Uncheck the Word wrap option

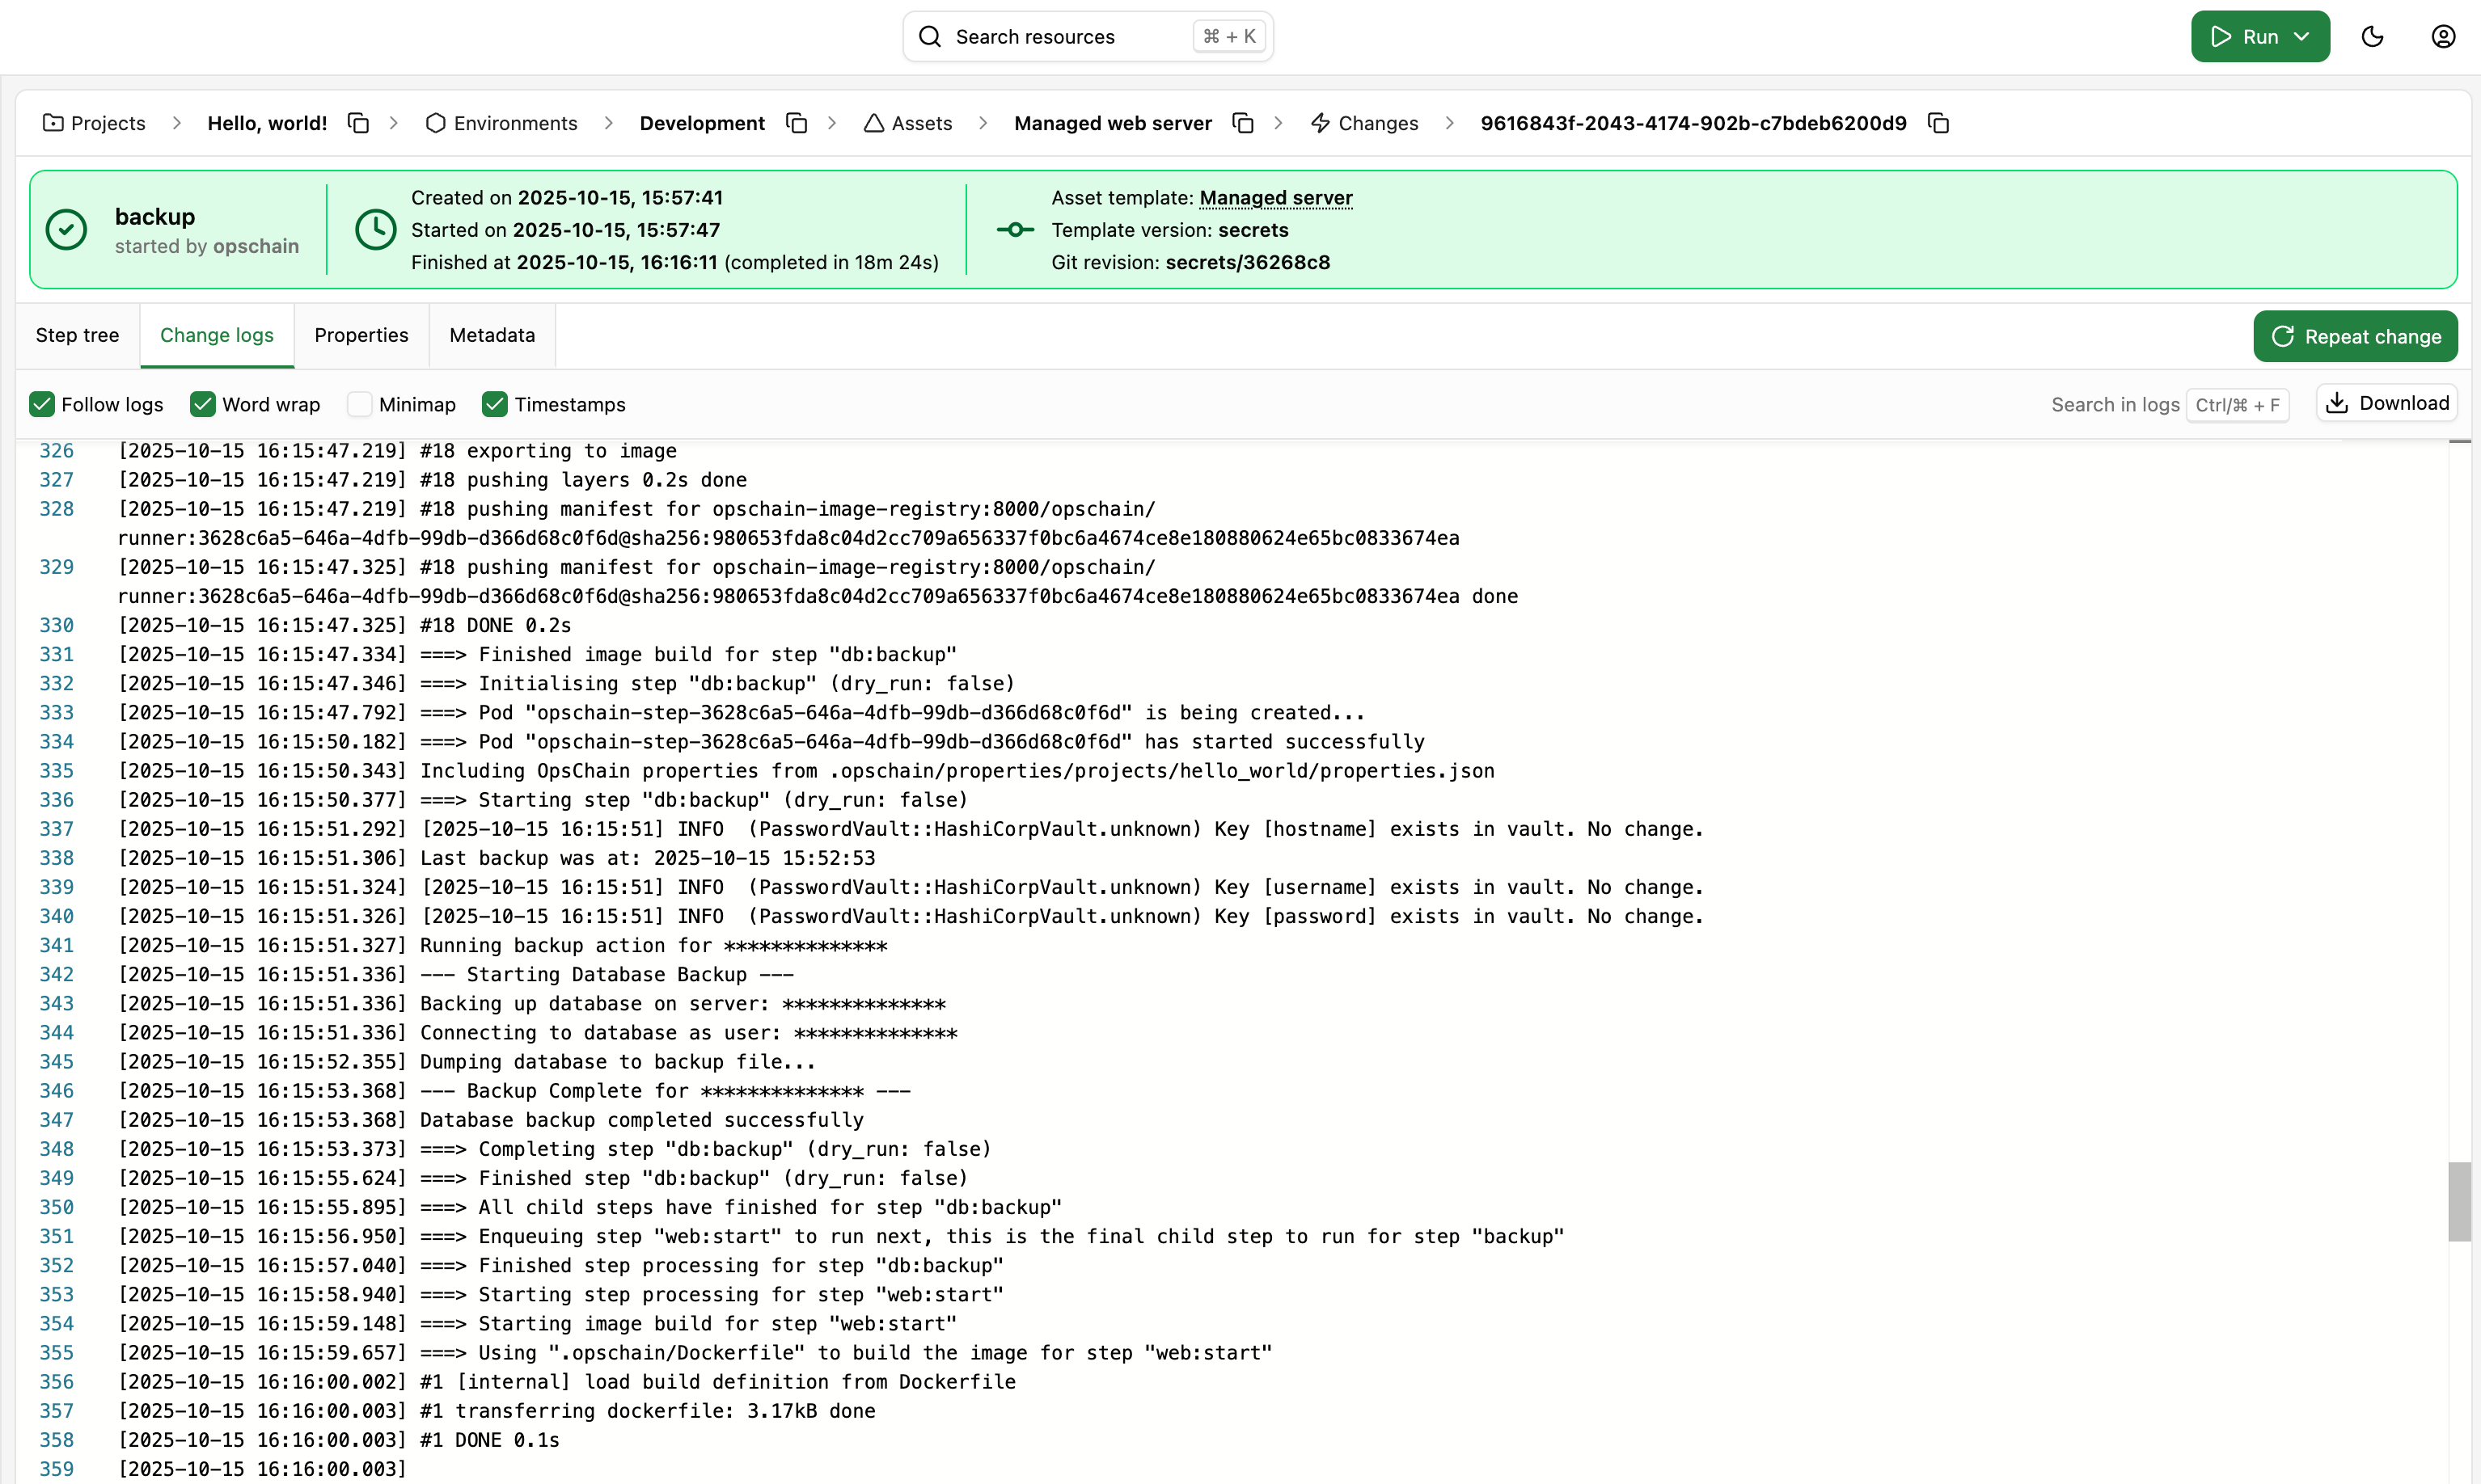203,404
